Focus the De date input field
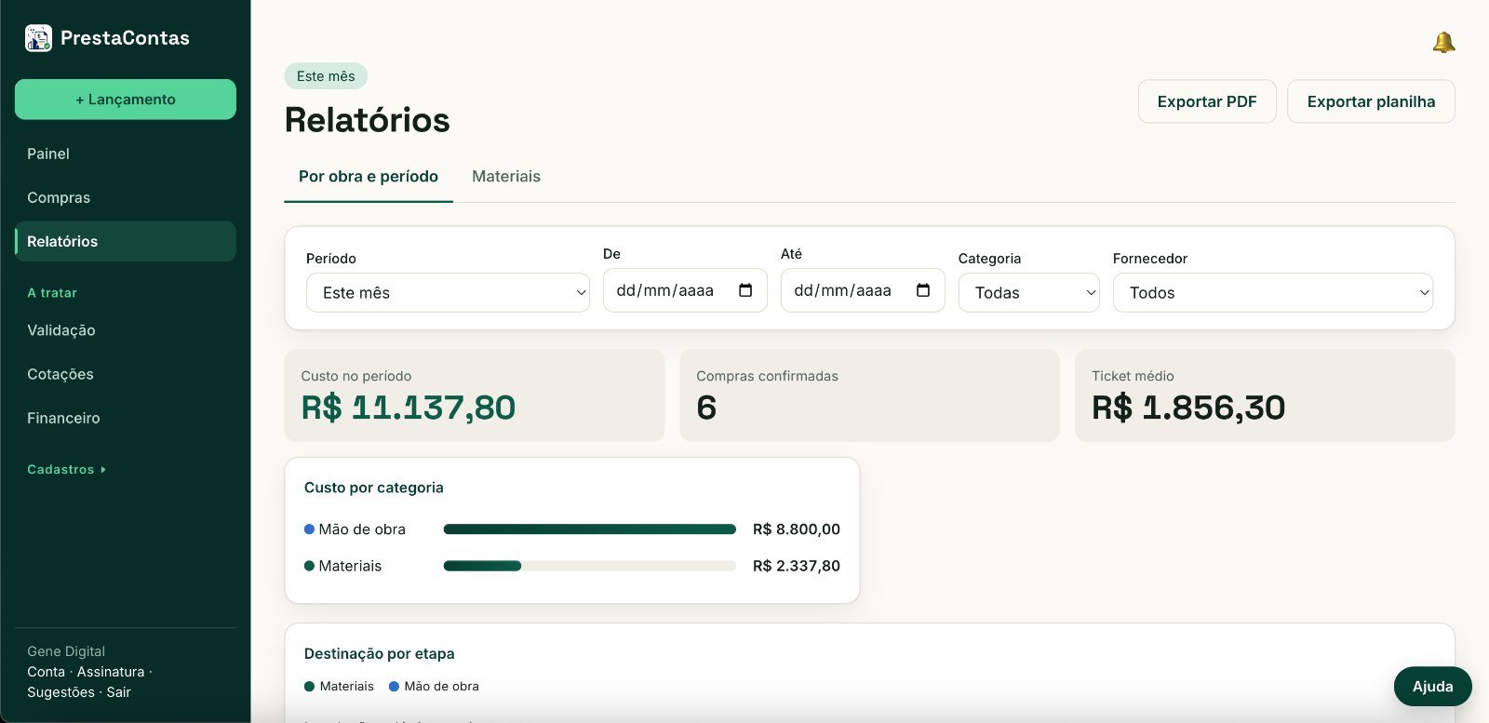The height and width of the screenshot is (723, 1489). (x=685, y=290)
